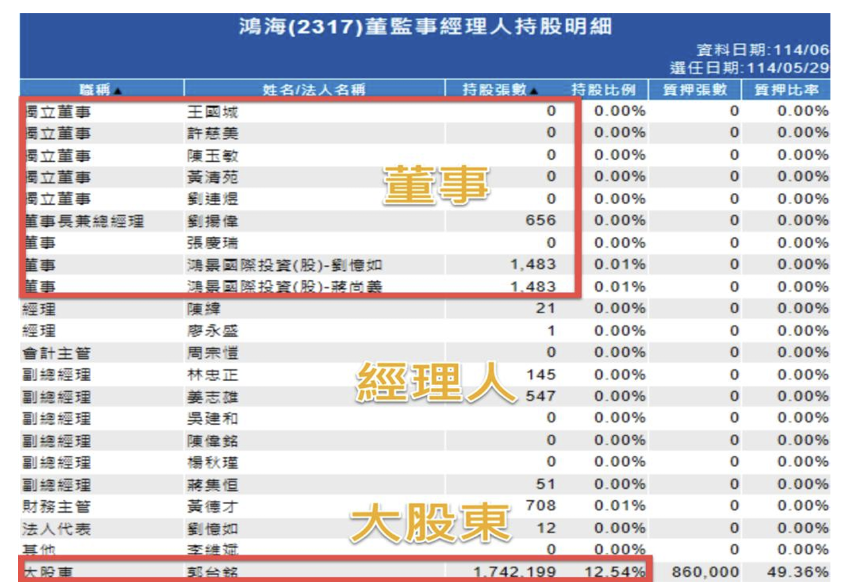Select the name 周宗愷
Screen dimensions: 841x586
pos(212,353)
